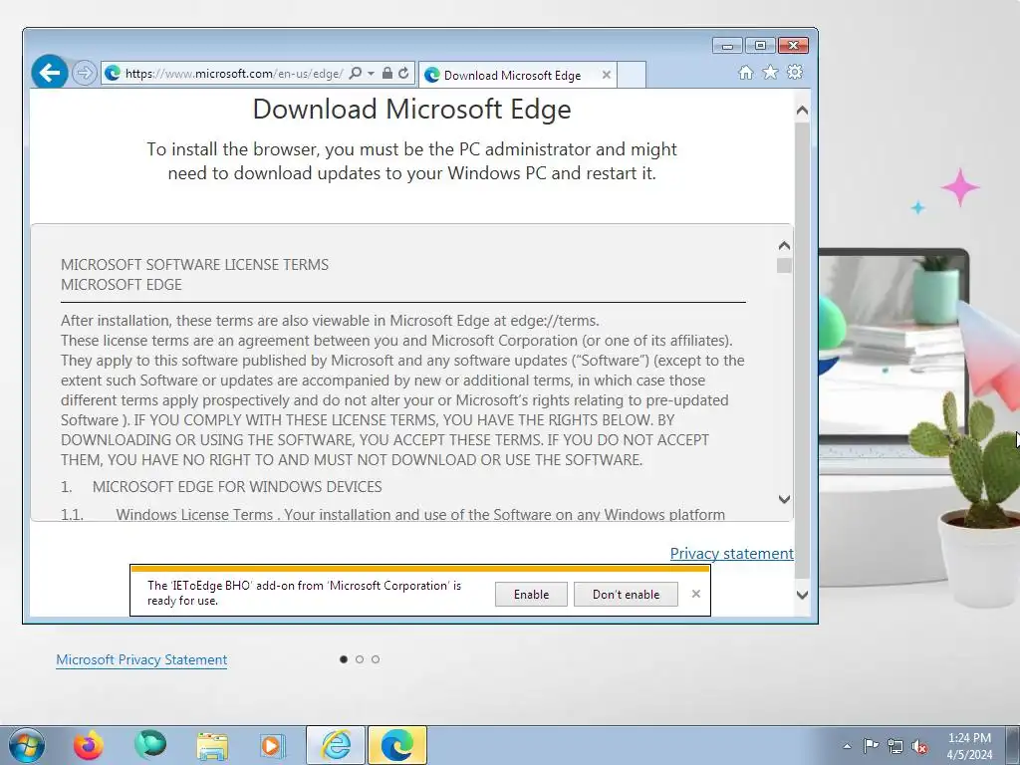Open the green-blue browser taskbar icon
Viewport: 1020px width, 765px height.
(150, 745)
